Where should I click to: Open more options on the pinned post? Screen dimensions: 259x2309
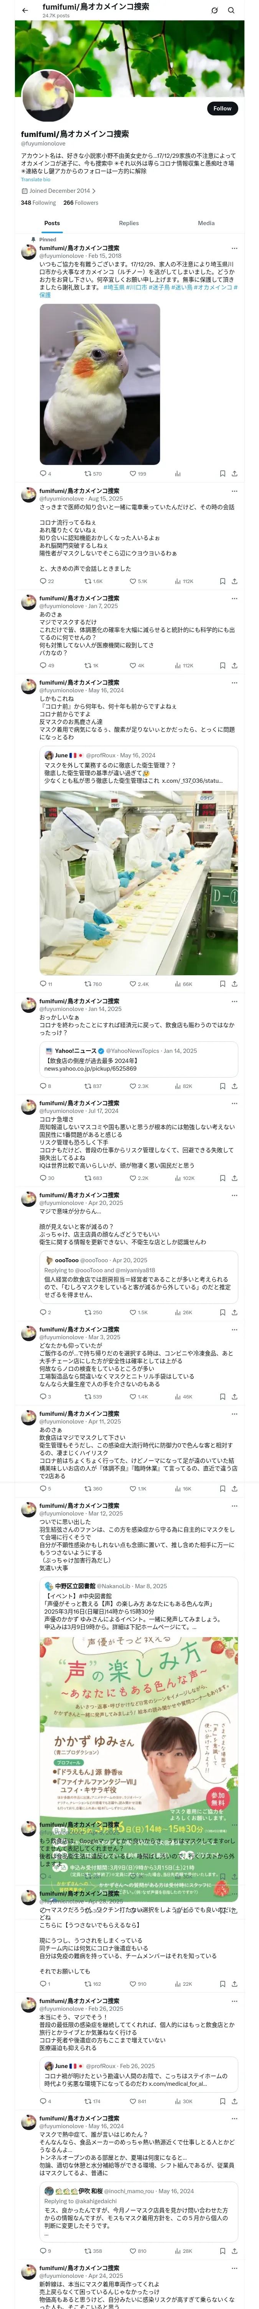coord(234,248)
